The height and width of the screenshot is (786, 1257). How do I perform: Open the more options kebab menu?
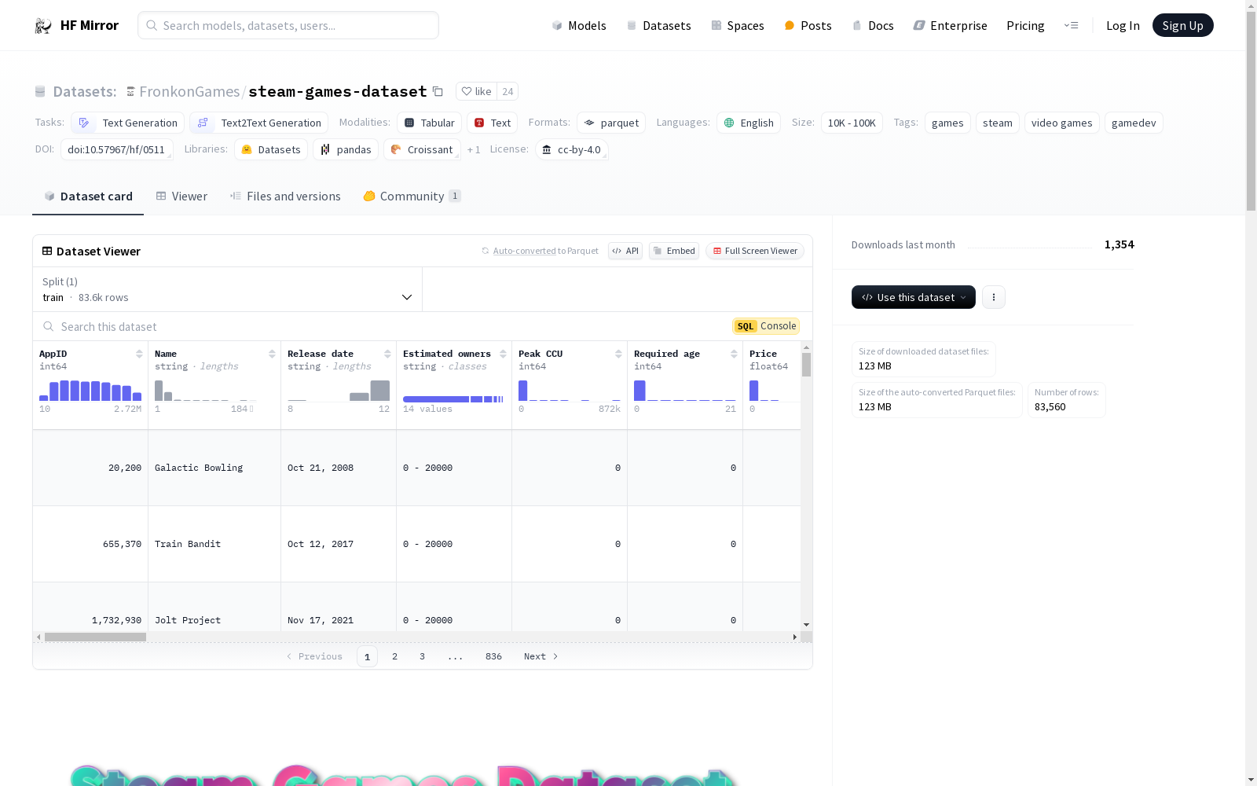pos(994,297)
